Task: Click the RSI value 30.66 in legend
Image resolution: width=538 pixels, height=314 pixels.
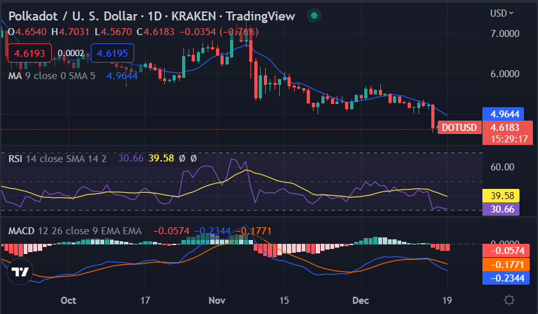Action: click(131, 158)
